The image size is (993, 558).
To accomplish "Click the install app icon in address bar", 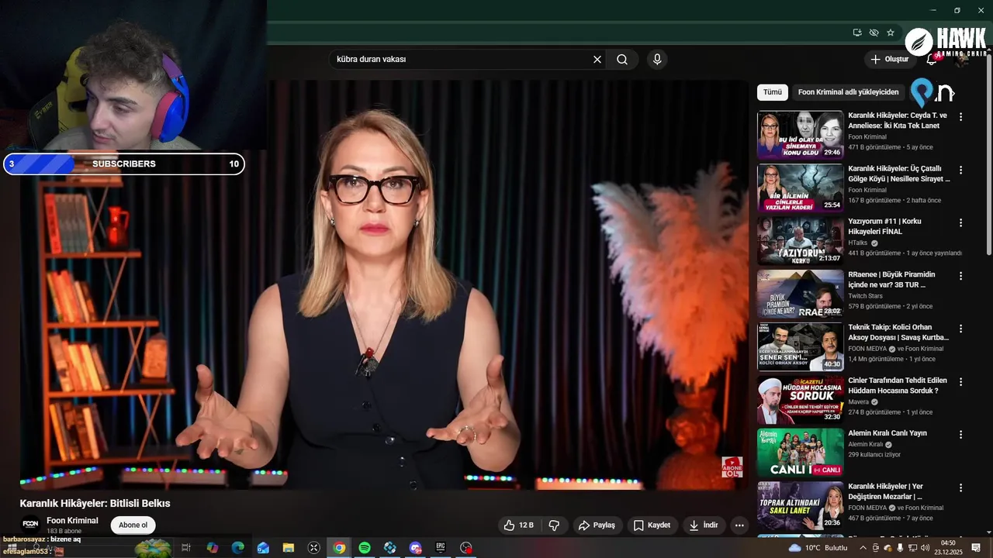I will coord(857,33).
